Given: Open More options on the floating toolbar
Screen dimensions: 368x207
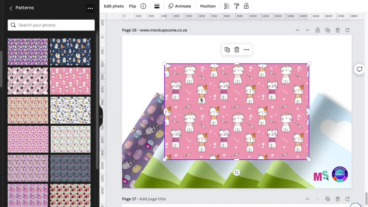Looking at the screenshot, I should [x=246, y=50].
